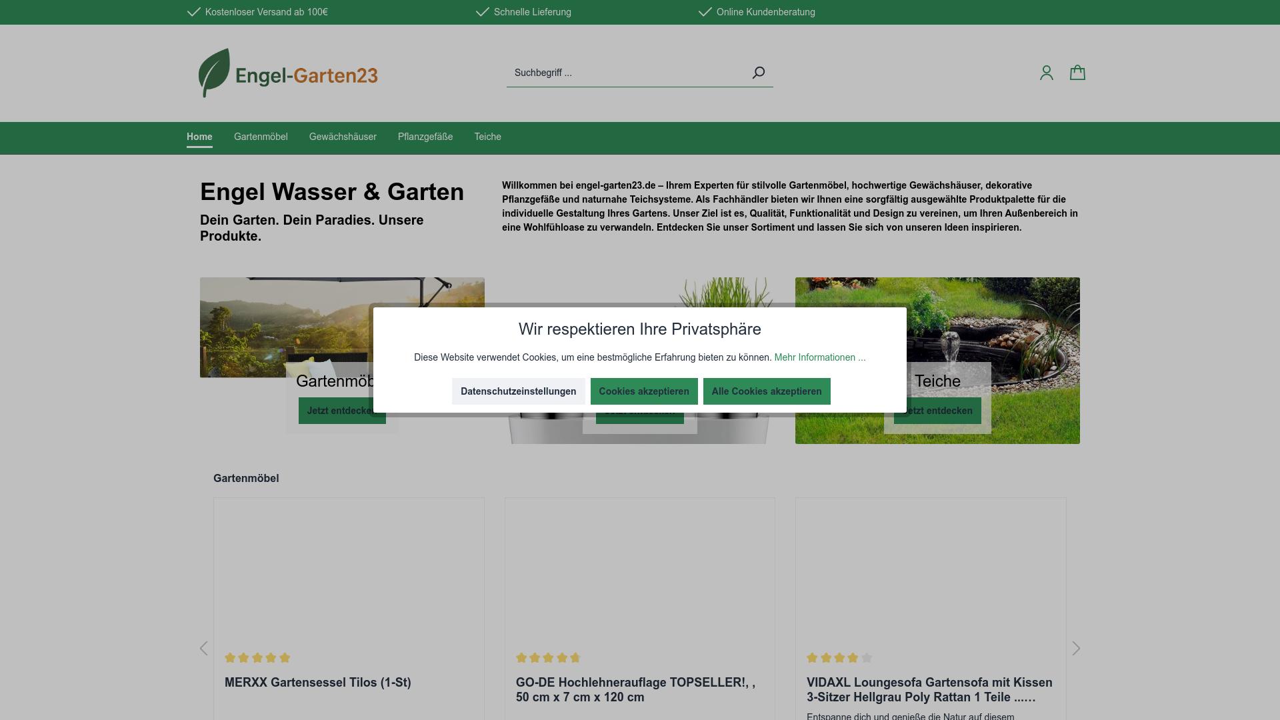Open the Gewächshäuser menu item
The image size is (1280, 720).
[343, 137]
